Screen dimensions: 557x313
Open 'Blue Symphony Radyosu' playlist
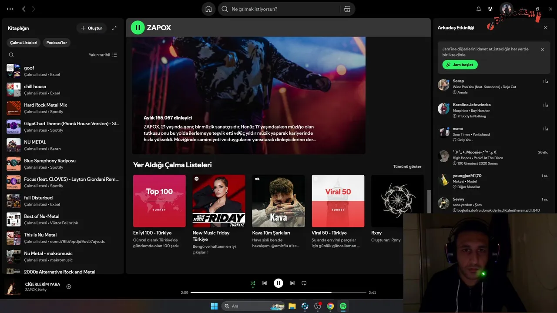[64, 164]
